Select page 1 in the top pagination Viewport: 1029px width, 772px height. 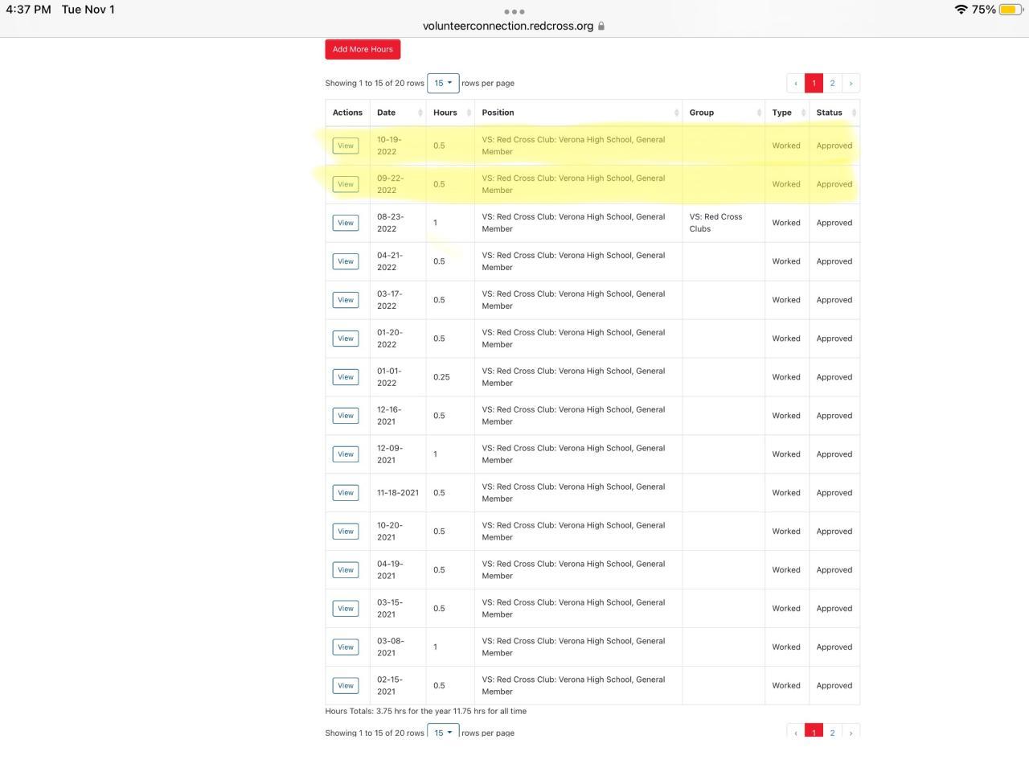click(814, 83)
